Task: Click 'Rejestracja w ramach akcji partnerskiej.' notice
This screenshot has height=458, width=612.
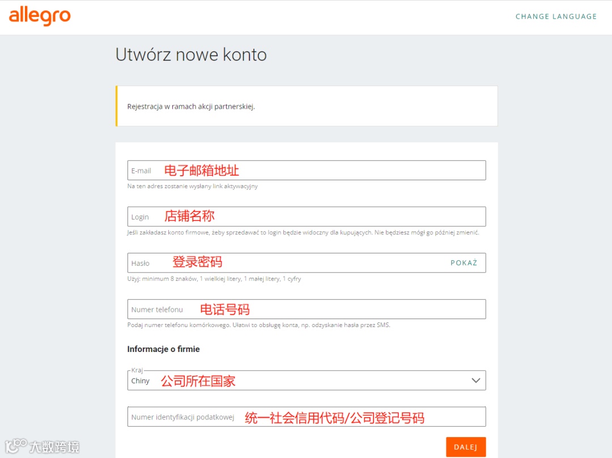Action: (191, 107)
